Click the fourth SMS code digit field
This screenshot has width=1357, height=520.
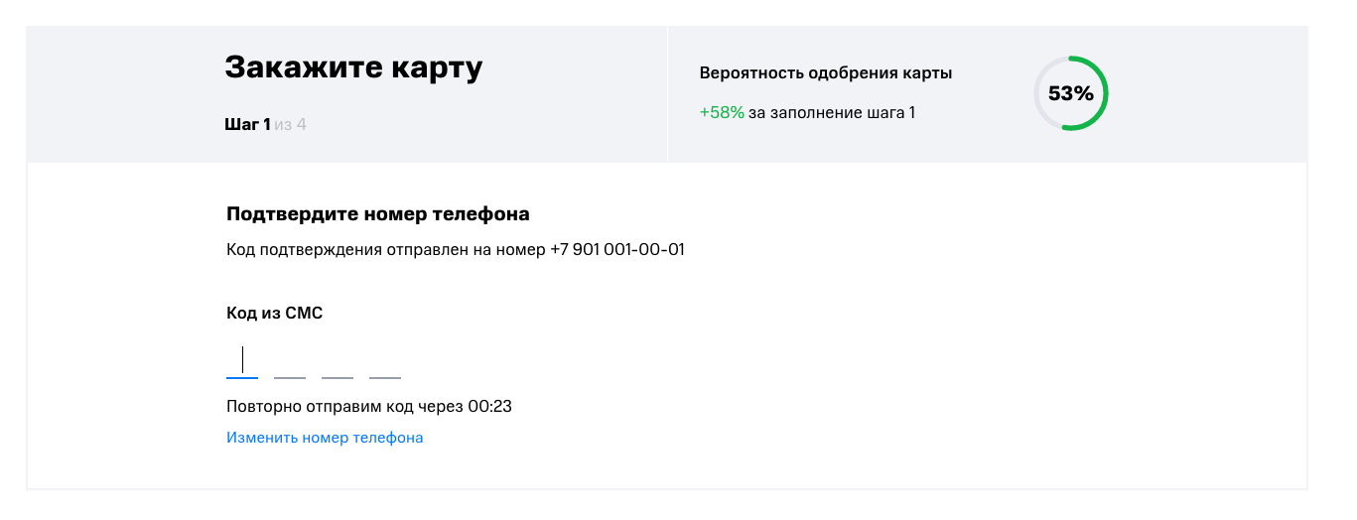pos(385,361)
